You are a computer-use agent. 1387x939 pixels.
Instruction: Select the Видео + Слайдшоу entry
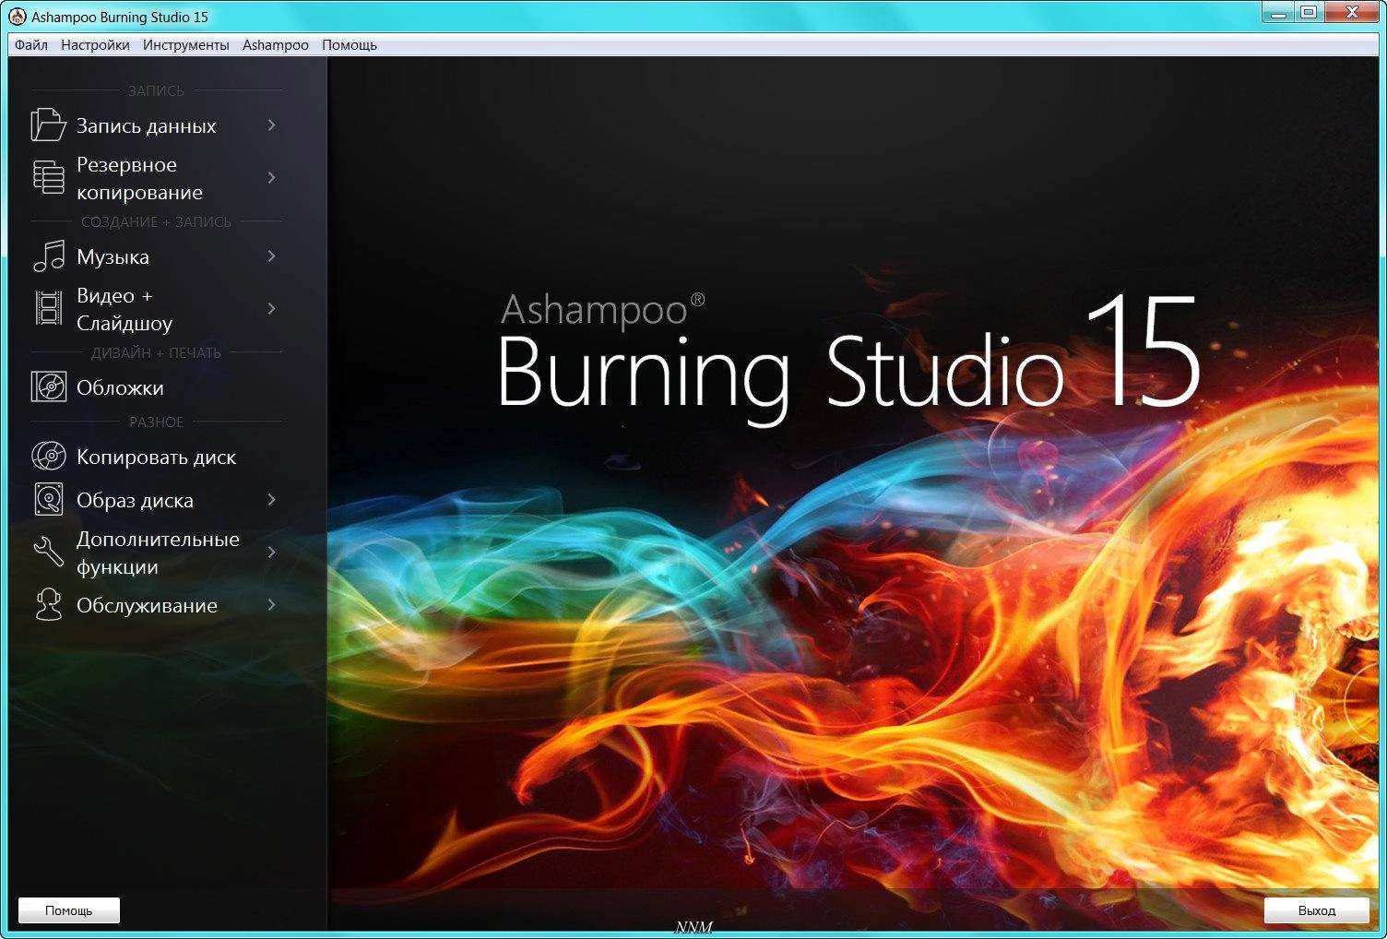155,309
